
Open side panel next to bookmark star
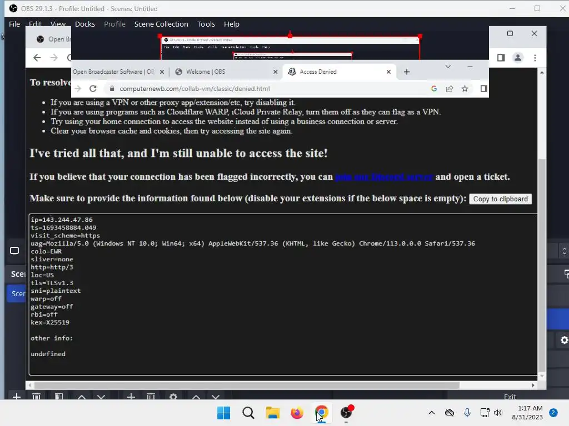[x=484, y=89]
